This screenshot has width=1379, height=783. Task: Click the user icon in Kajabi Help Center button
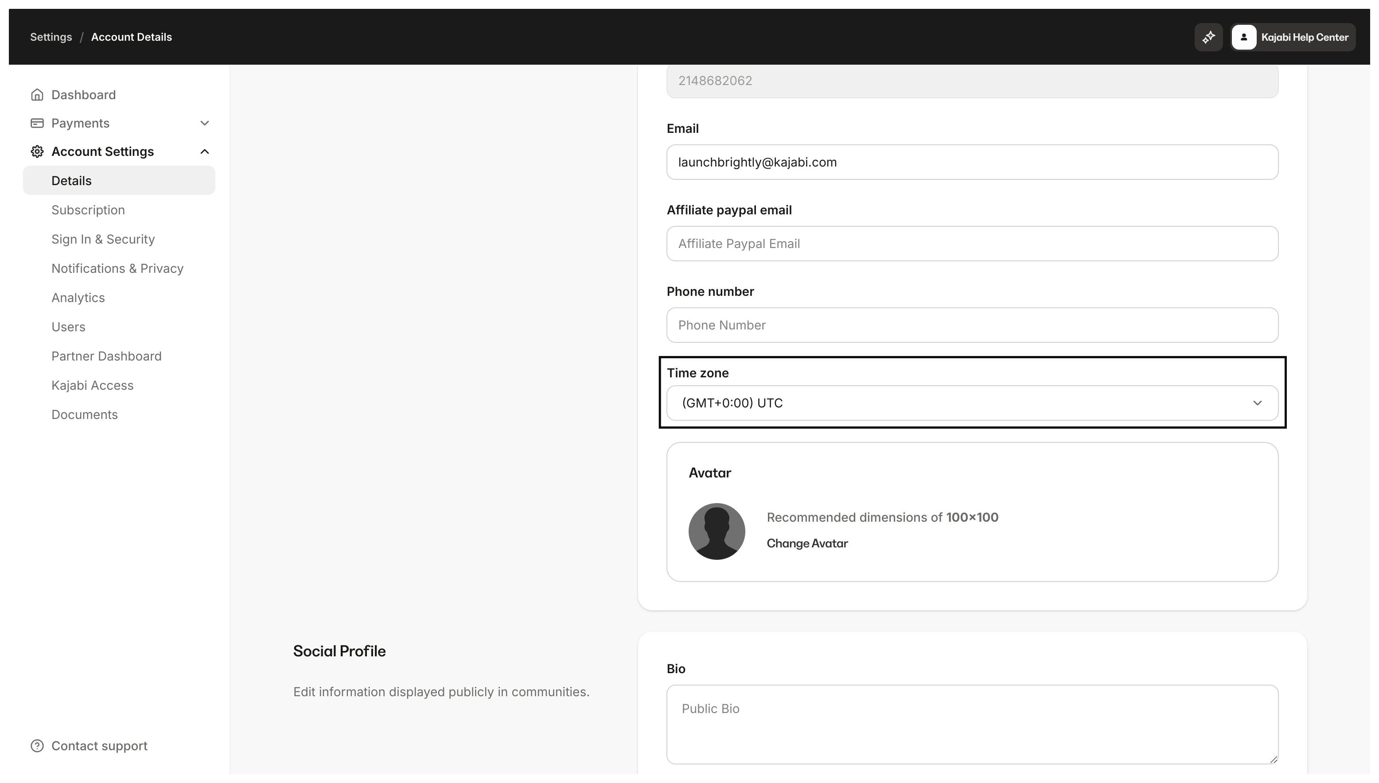(1244, 37)
